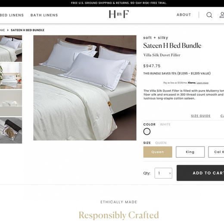
Task: Click Klarna Learn more link
Action: 202,83
